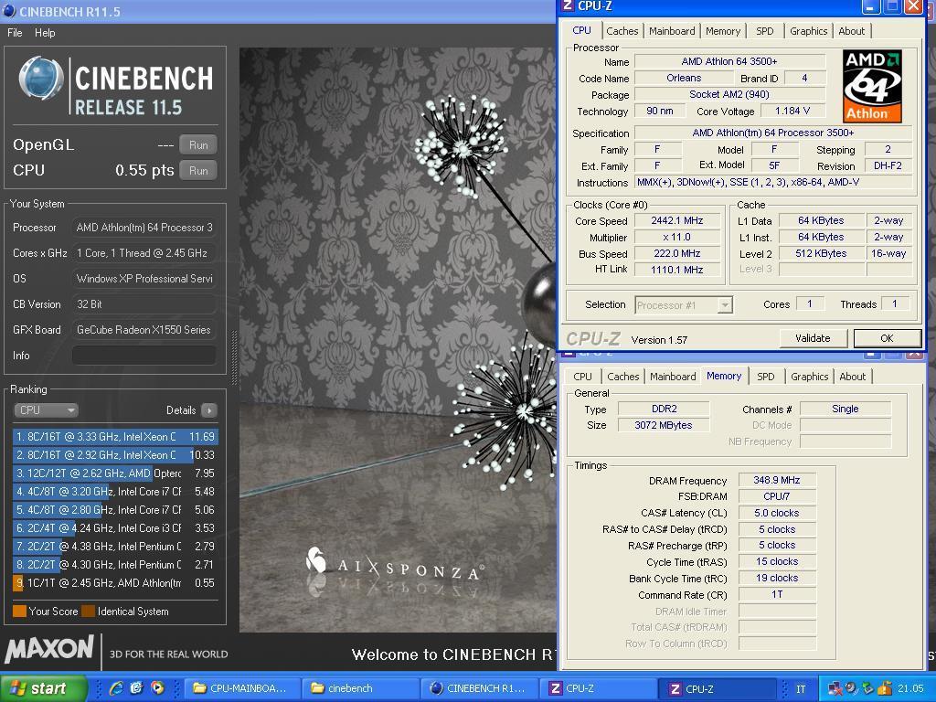Click the AMD Athlon 64 logo
The width and height of the screenshot is (936, 702).
pyautogui.click(x=872, y=87)
